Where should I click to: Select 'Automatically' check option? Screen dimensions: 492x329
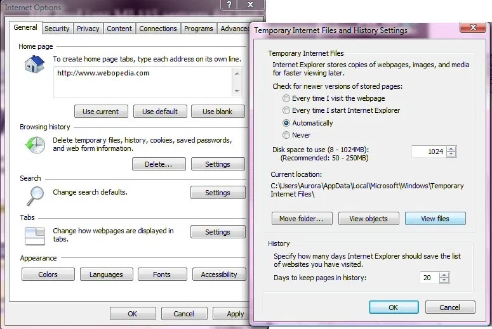(x=287, y=123)
